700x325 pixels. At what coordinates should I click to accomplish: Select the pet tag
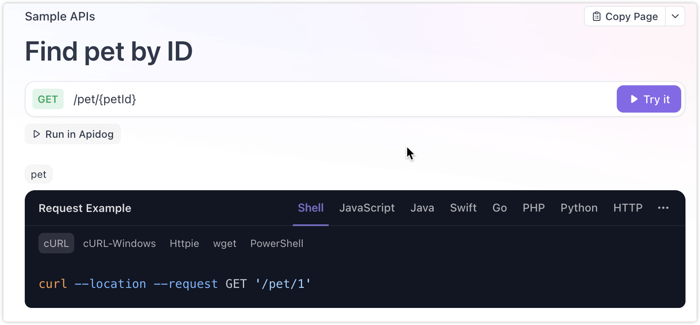(x=38, y=174)
